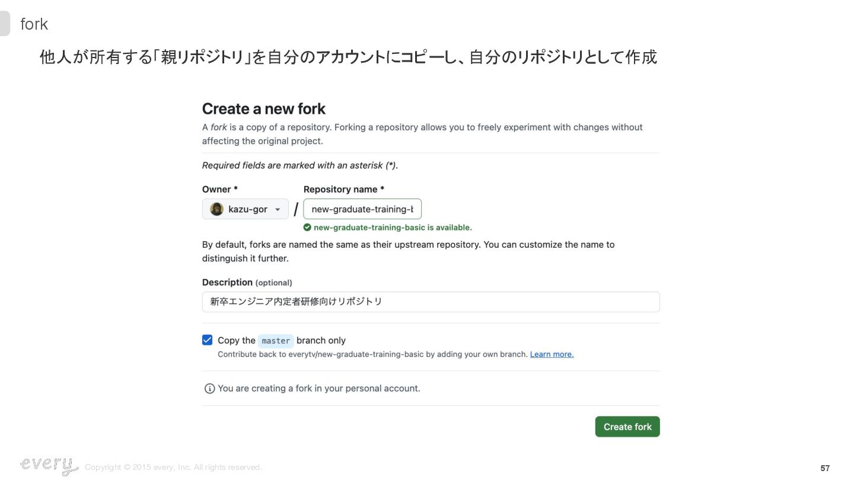Click the green availability checkmark icon
Viewport: 854px width, 480px height.
[307, 228]
